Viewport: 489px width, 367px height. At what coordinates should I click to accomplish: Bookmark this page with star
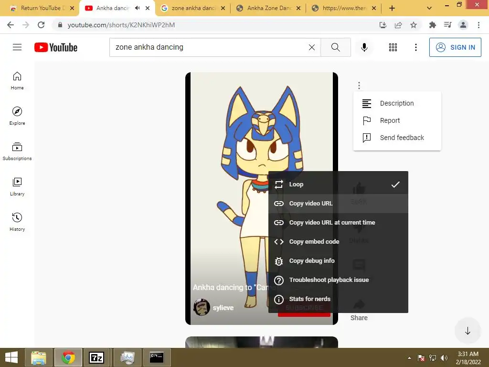tap(414, 25)
